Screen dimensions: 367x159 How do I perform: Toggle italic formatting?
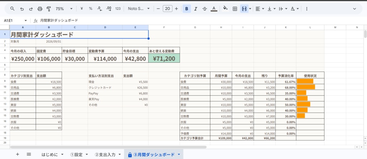pyautogui.click(x=196, y=9)
